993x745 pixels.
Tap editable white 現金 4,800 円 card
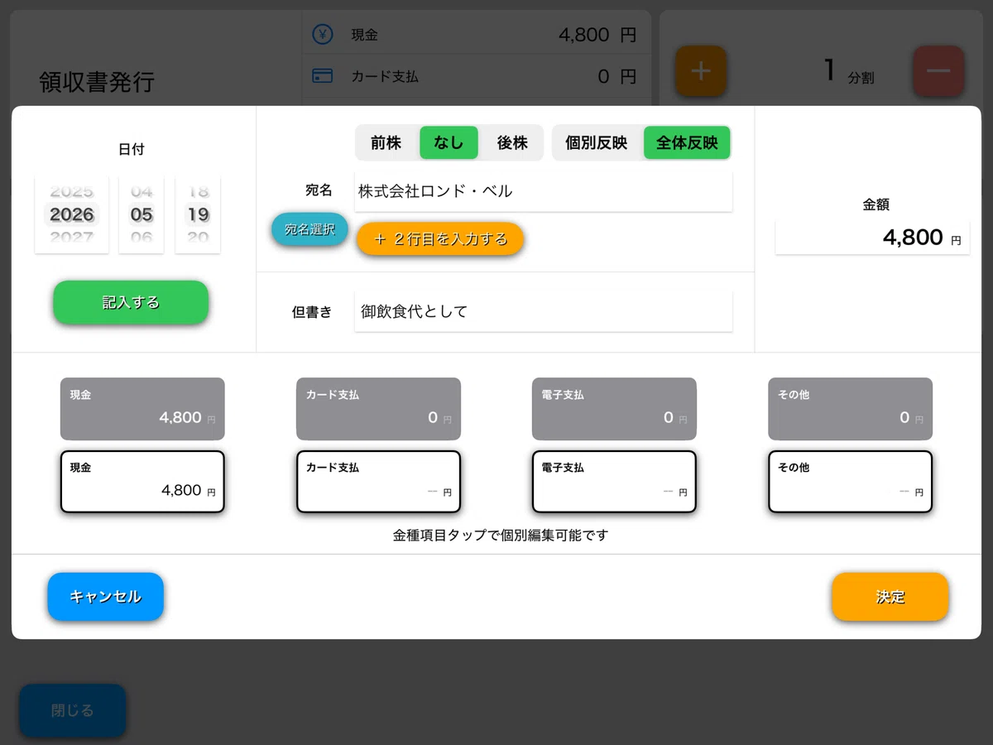tap(142, 482)
